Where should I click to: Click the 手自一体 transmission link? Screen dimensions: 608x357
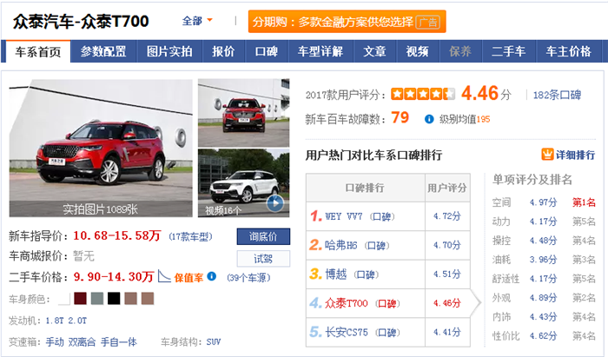[119, 342]
